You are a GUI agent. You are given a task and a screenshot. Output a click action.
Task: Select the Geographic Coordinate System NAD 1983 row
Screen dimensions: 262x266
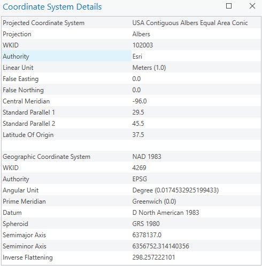[x=131, y=157]
